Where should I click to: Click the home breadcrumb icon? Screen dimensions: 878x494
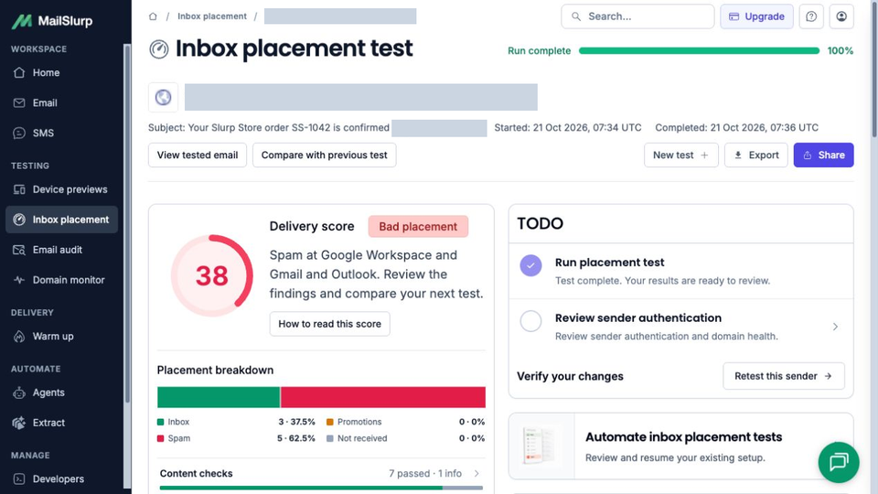(153, 16)
